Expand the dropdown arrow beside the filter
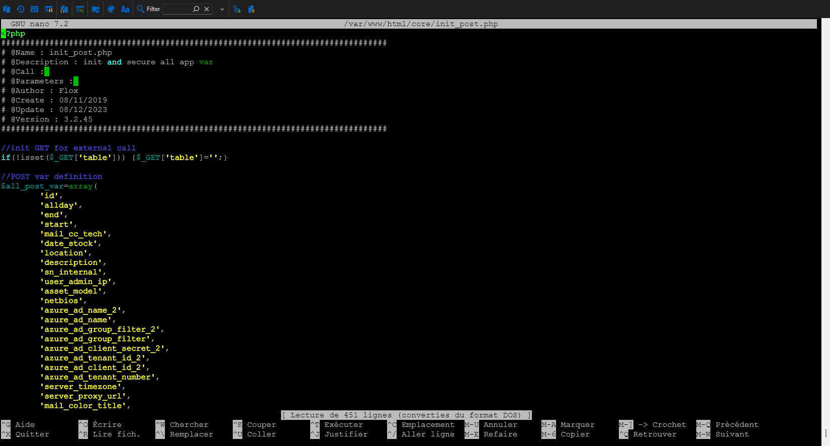The height and width of the screenshot is (446, 830). click(222, 9)
